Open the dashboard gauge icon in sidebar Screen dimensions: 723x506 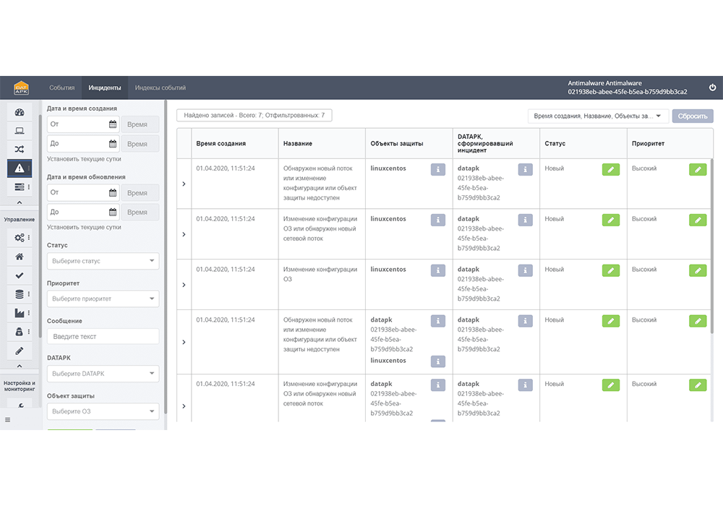point(20,112)
